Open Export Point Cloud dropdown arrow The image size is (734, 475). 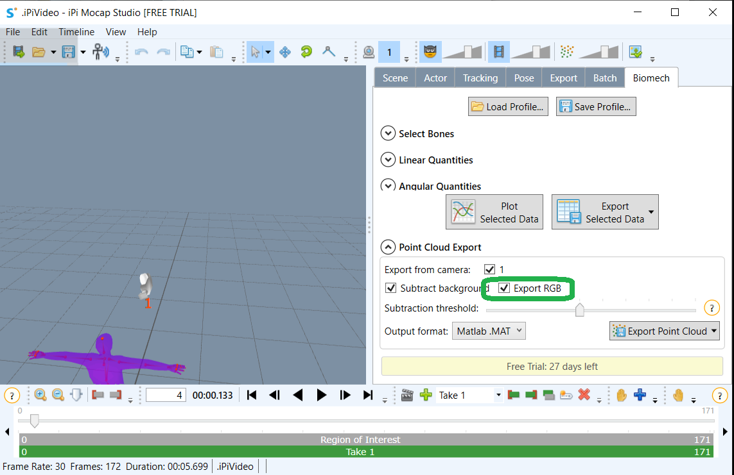[714, 331]
